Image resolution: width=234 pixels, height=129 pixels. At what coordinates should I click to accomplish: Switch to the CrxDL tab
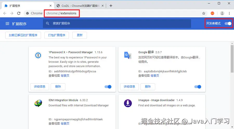click(x=80, y=6)
